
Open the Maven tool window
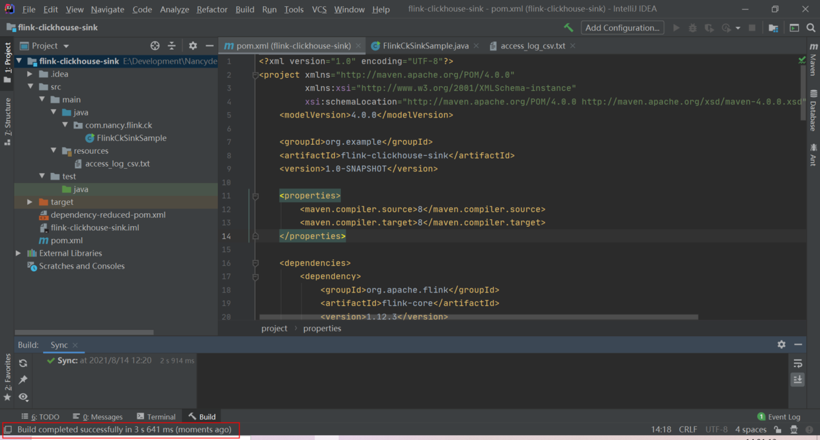[x=813, y=59]
